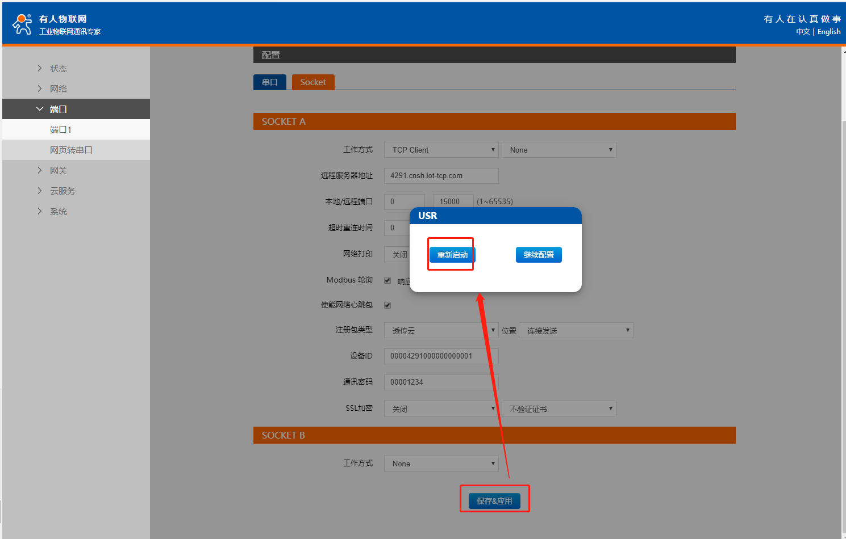Screen dimensions: 846x539
Task: Collapse the 端口 sidebar section
Action: click(x=58, y=109)
